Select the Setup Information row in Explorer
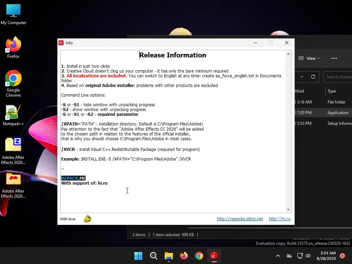This screenshot has width=352, height=264. [323, 123]
